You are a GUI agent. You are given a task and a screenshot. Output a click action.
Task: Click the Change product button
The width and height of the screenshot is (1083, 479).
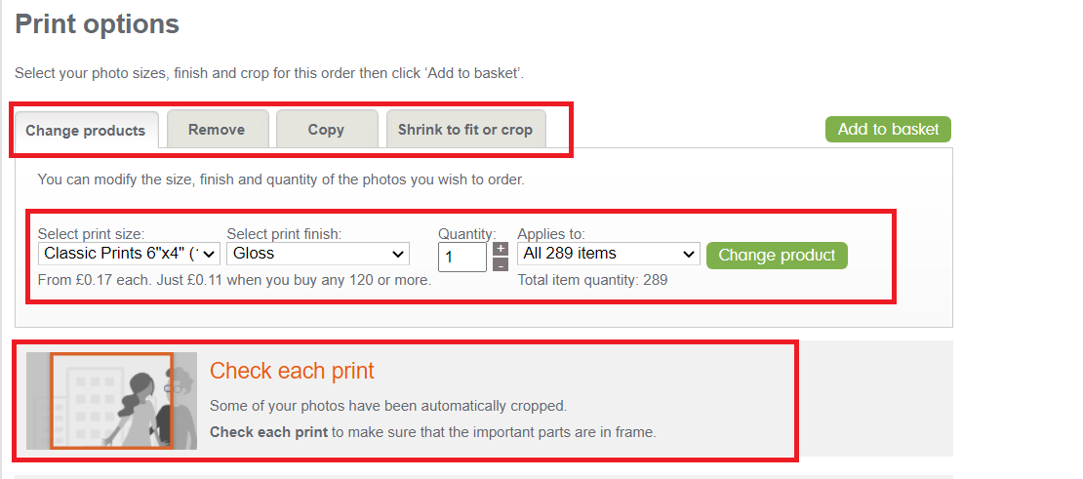tap(777, 256)
